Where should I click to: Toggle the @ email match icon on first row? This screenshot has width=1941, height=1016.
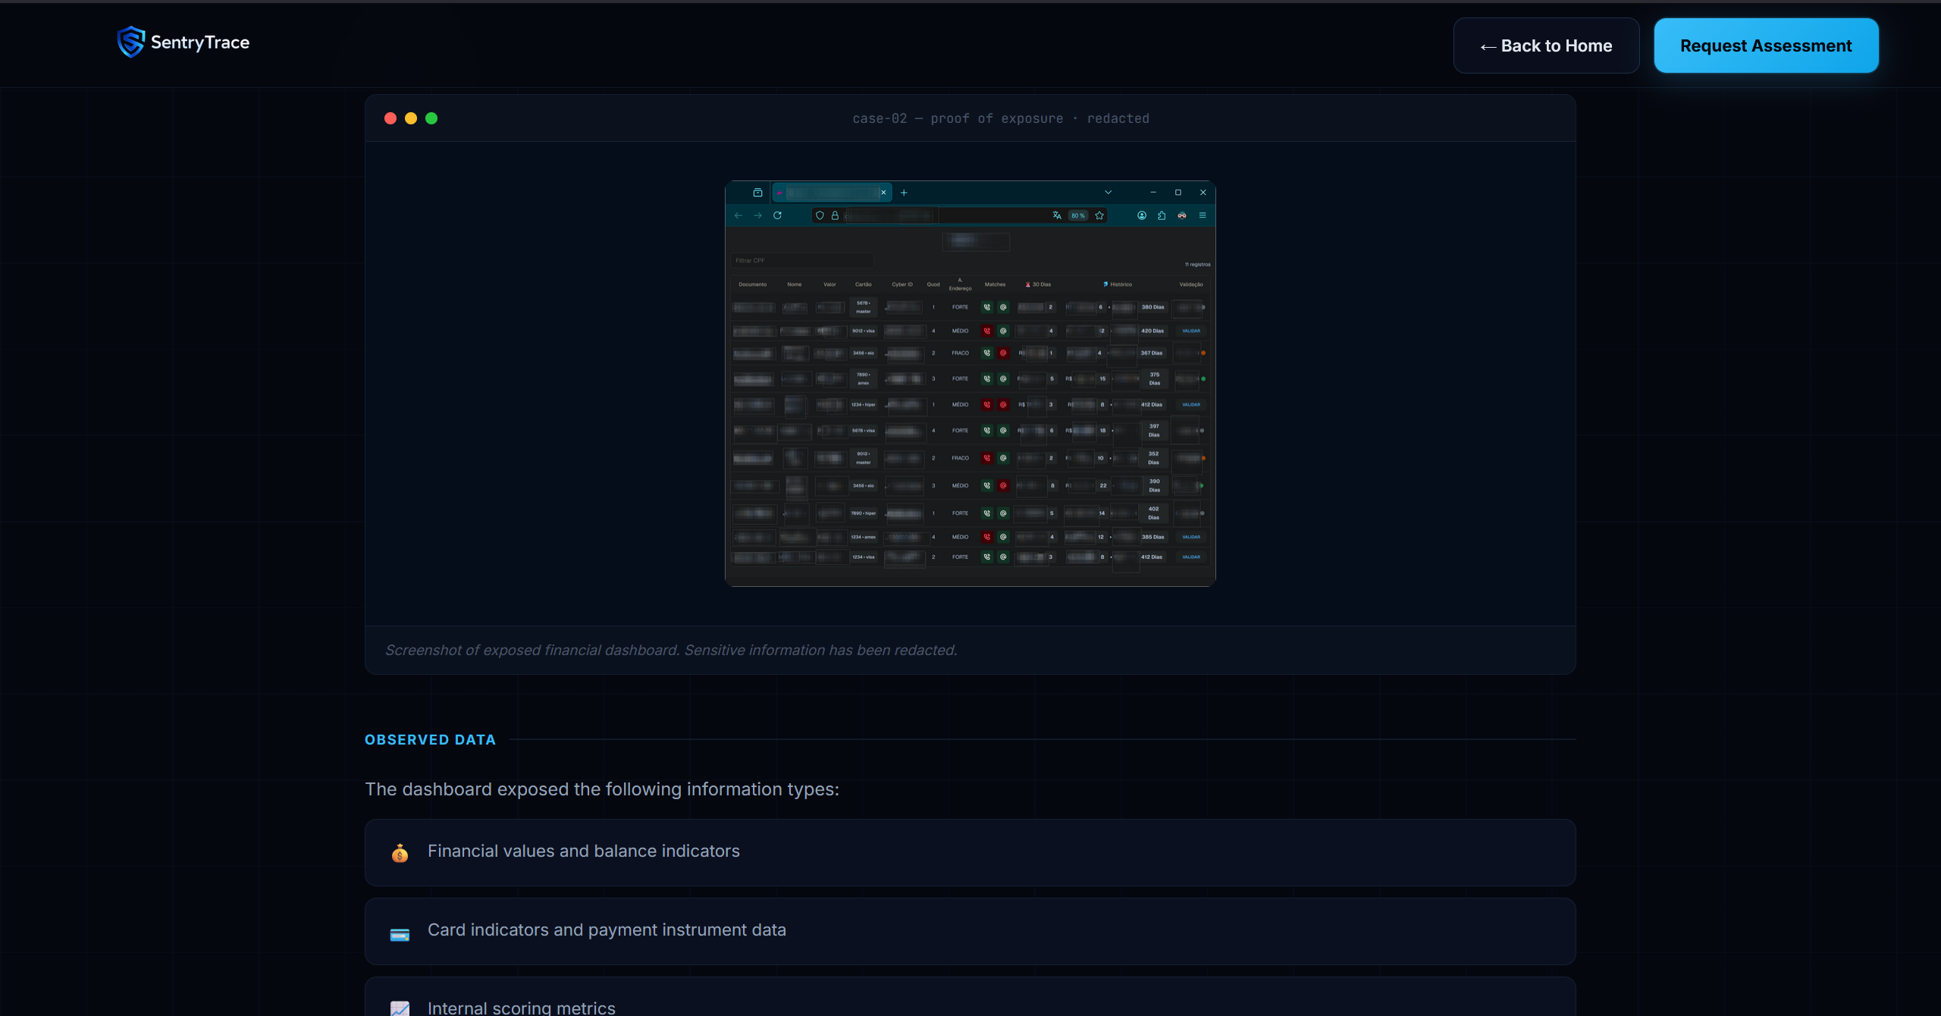[x=1003, y=308]
